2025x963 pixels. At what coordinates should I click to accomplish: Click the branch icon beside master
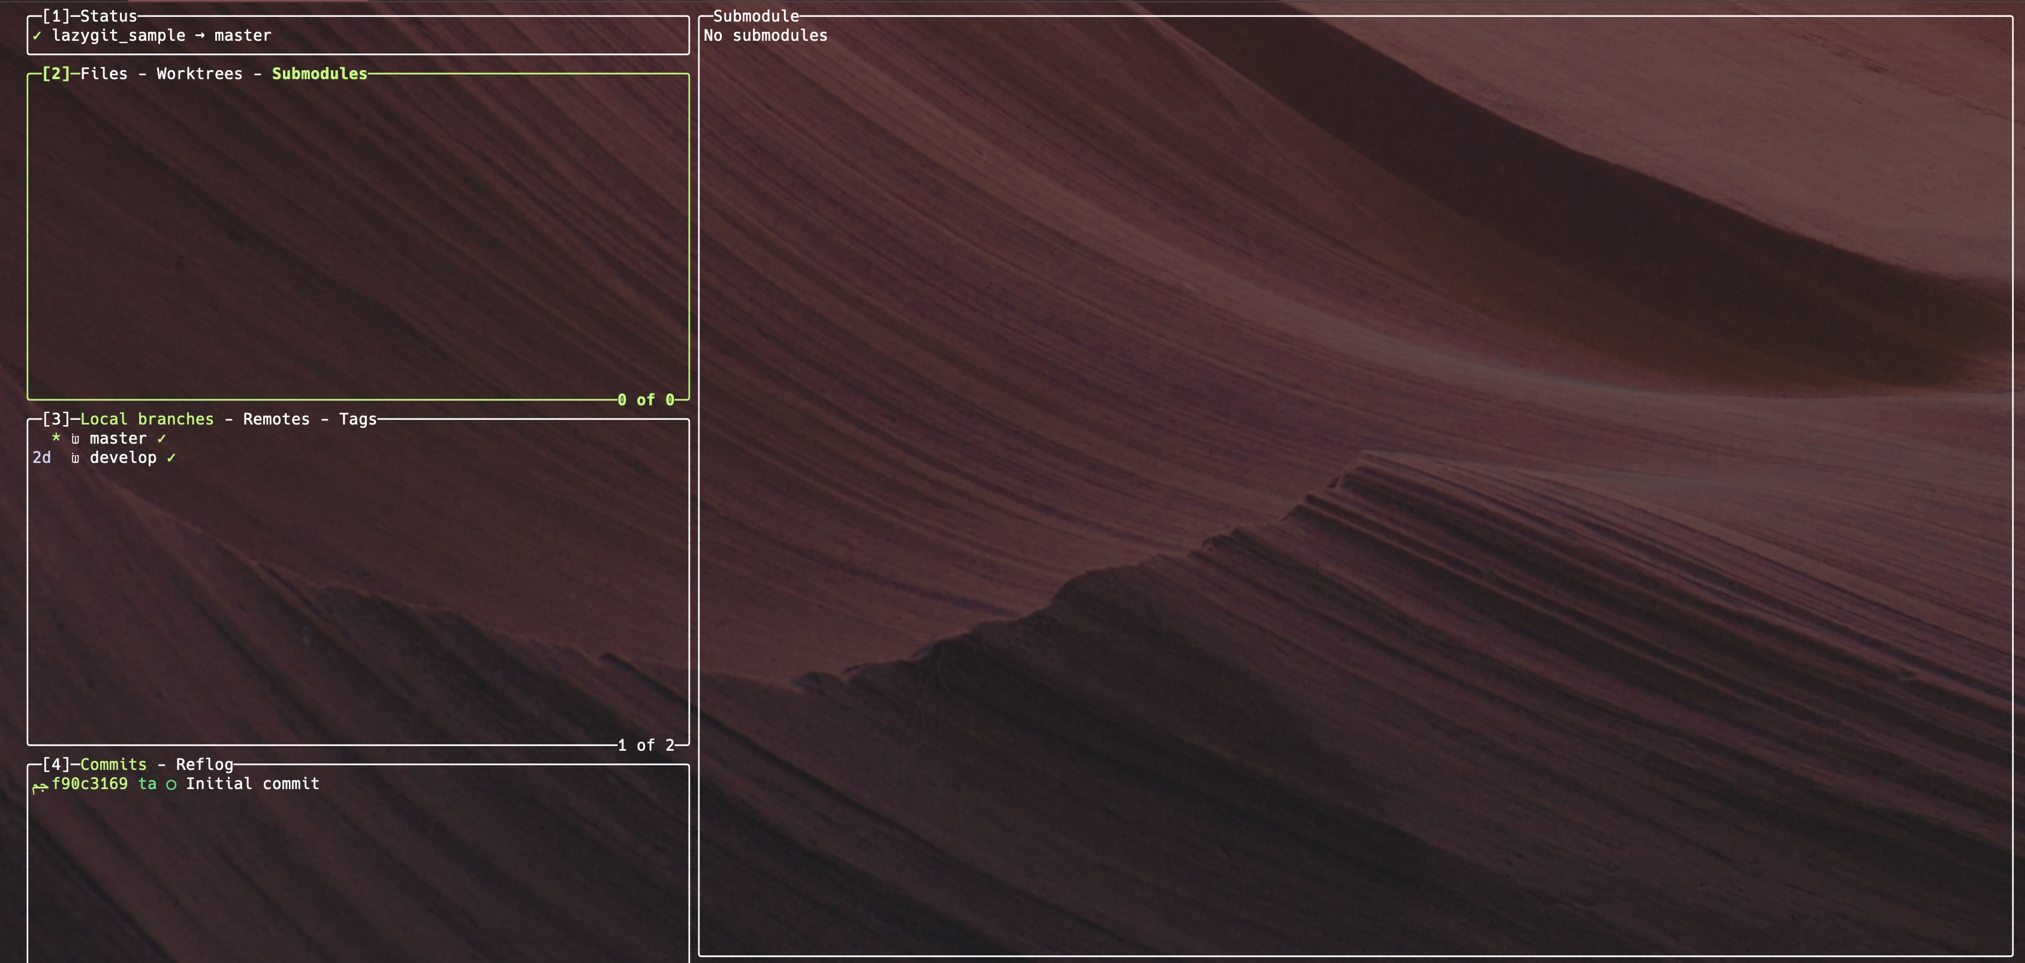tap(76, 439)
